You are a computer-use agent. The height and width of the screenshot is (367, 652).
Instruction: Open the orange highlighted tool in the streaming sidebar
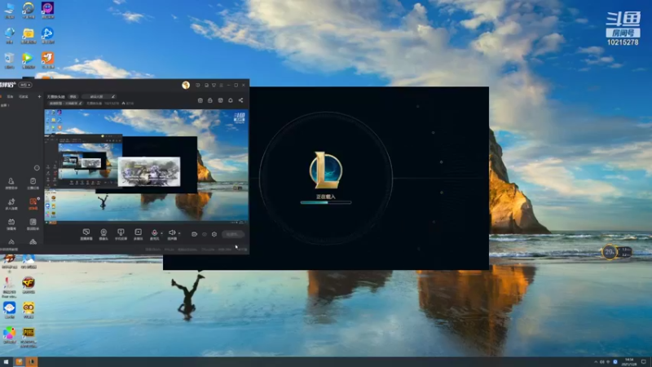click(x=33, y=203)
